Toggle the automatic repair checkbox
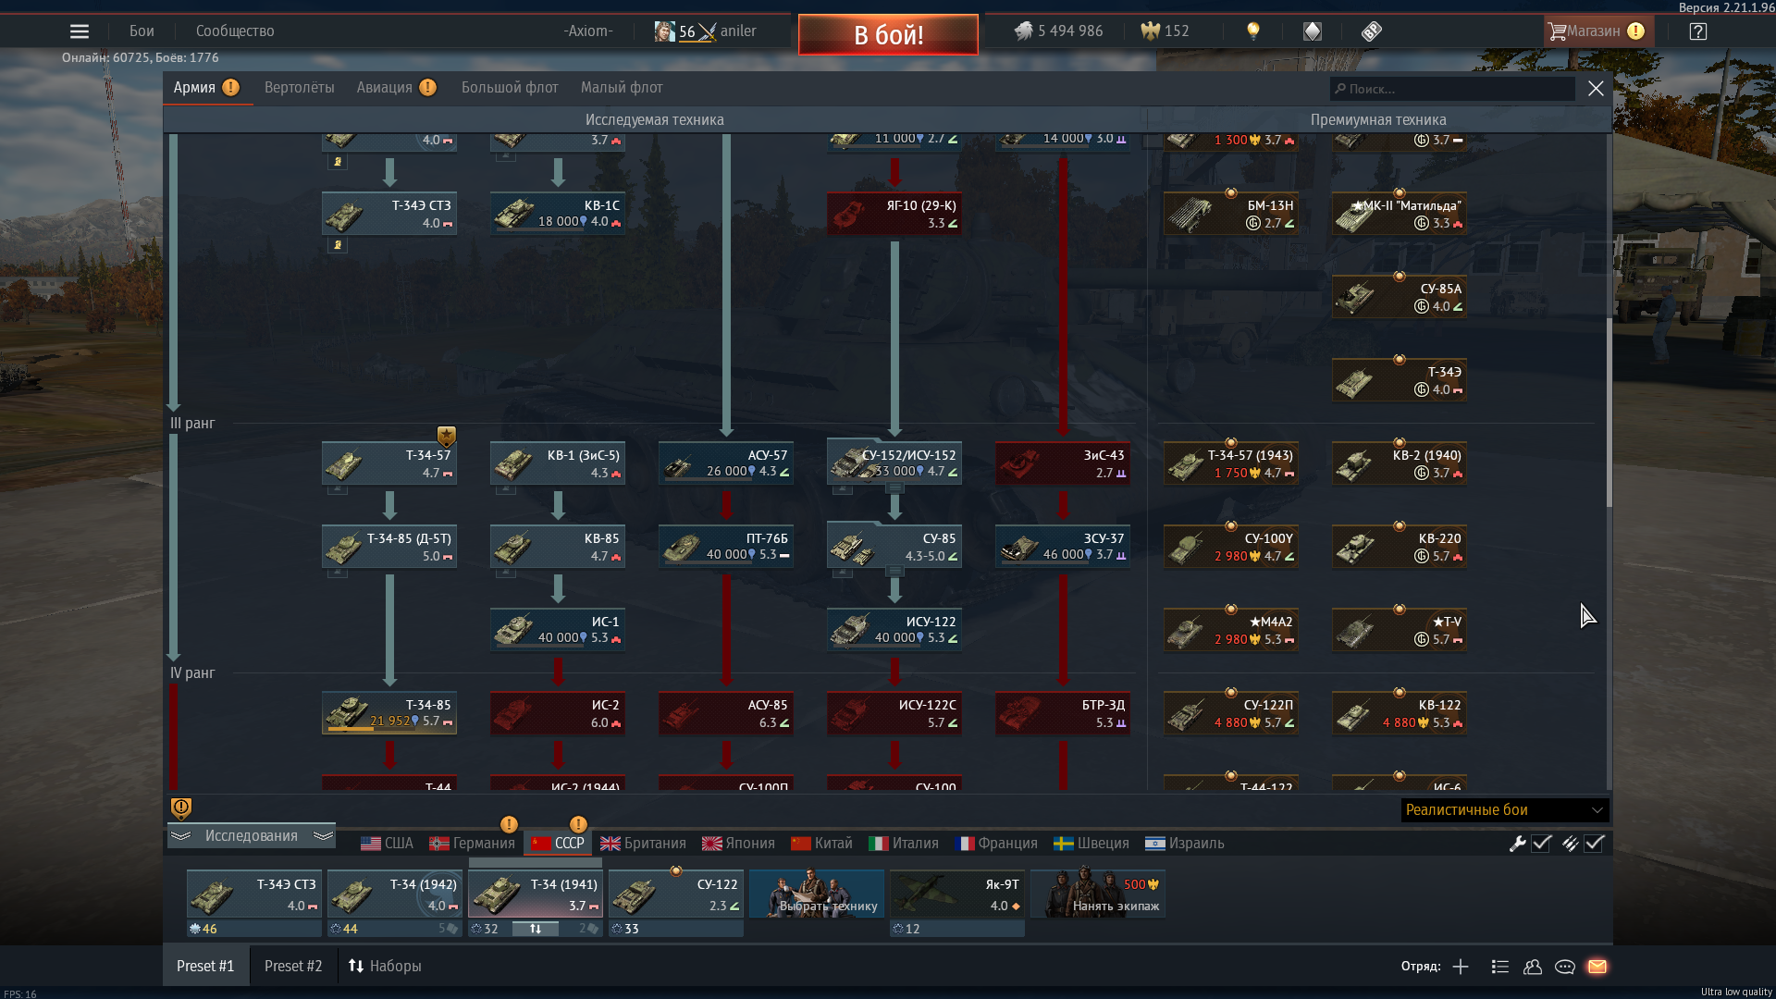Image resolution: width=1776 pixels, height=999 pixels. pyautogui.click(x=1541, y=843)
